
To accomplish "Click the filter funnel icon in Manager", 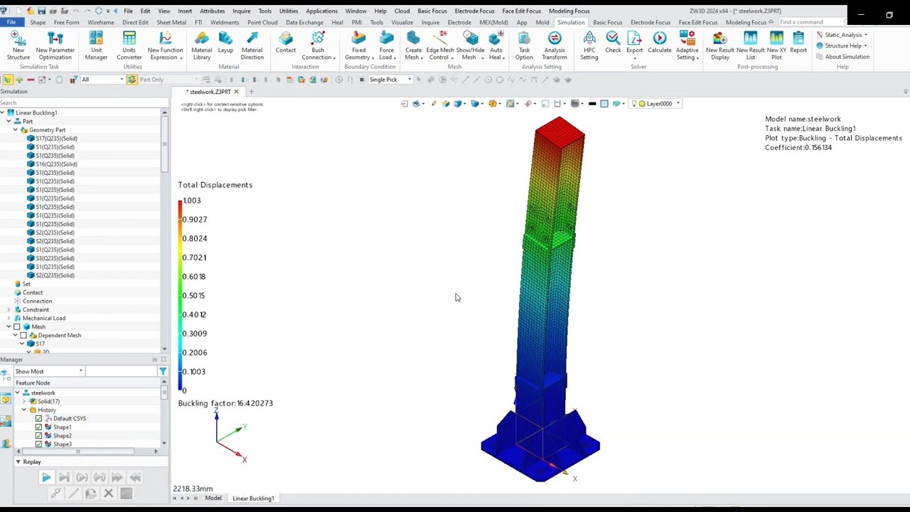I will 163,371.
